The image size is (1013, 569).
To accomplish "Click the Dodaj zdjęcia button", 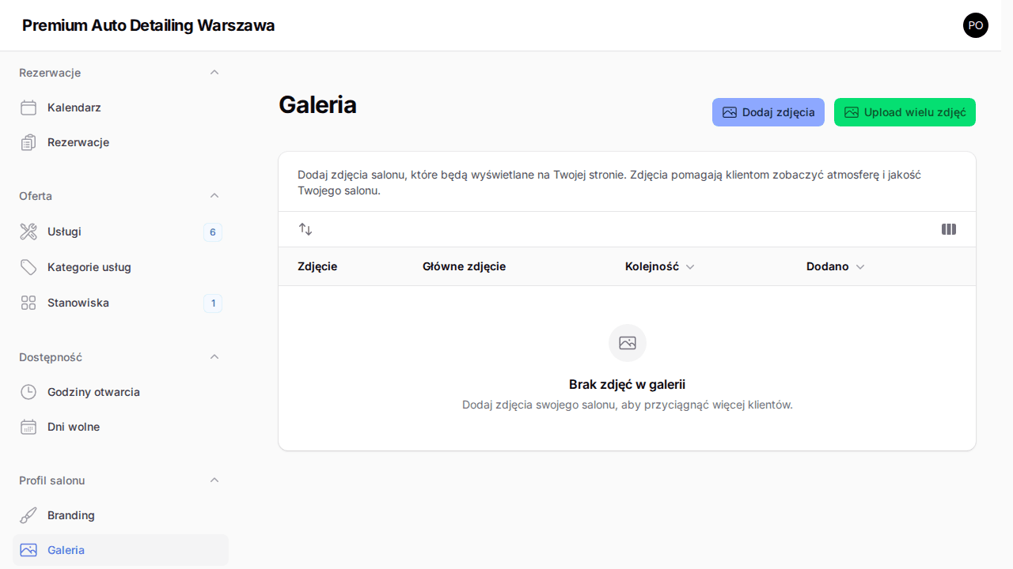I will click(x=768, y=112).
